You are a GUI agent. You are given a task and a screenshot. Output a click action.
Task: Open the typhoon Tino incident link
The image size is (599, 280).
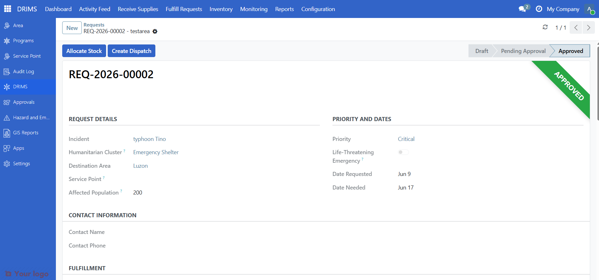[149, 139]
